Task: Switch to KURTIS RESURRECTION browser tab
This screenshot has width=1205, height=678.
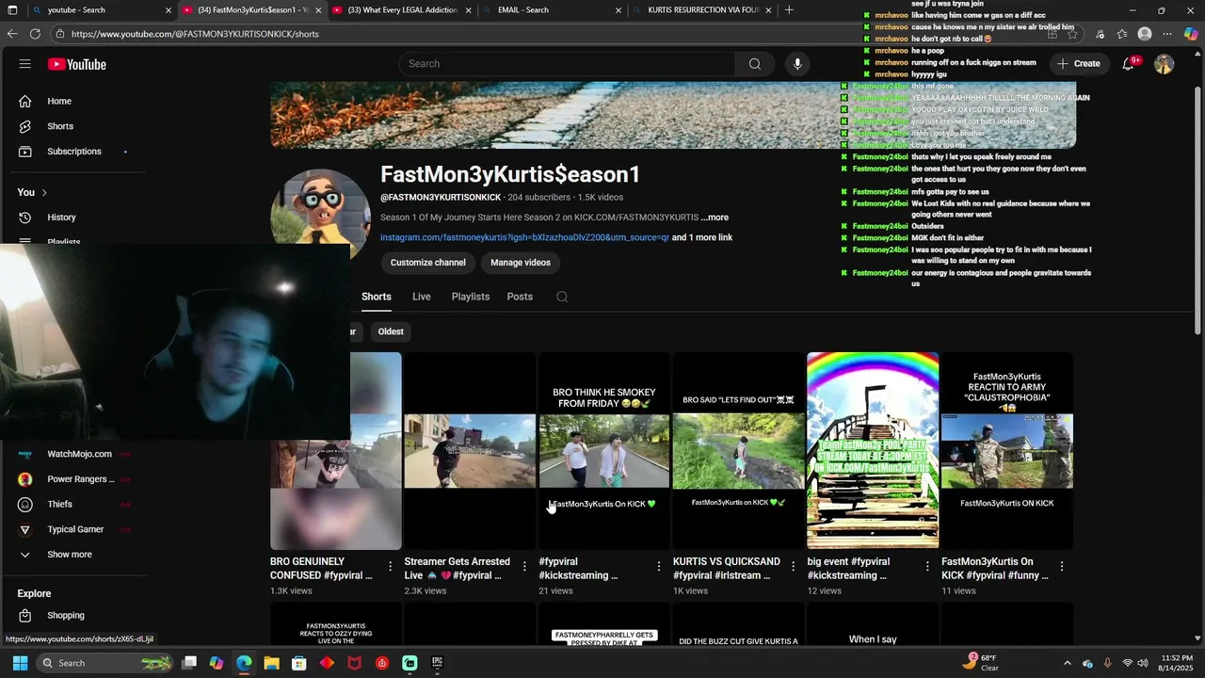Action: click(701, 10)
